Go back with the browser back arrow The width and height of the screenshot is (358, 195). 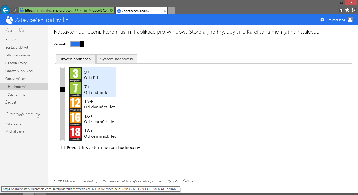[x=5, y=10]
